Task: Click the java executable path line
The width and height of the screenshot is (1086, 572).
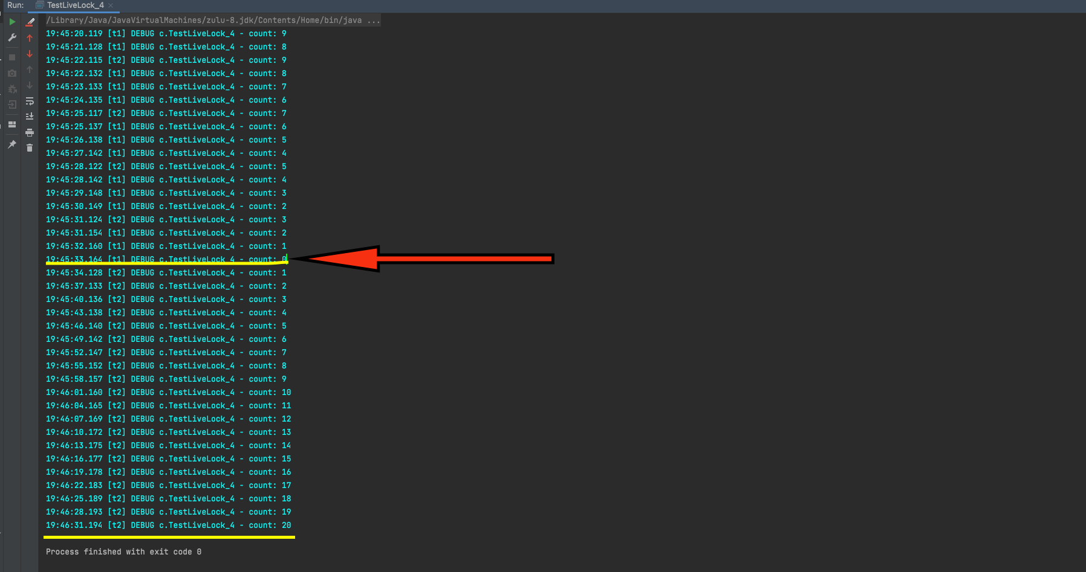Action: 203,21
